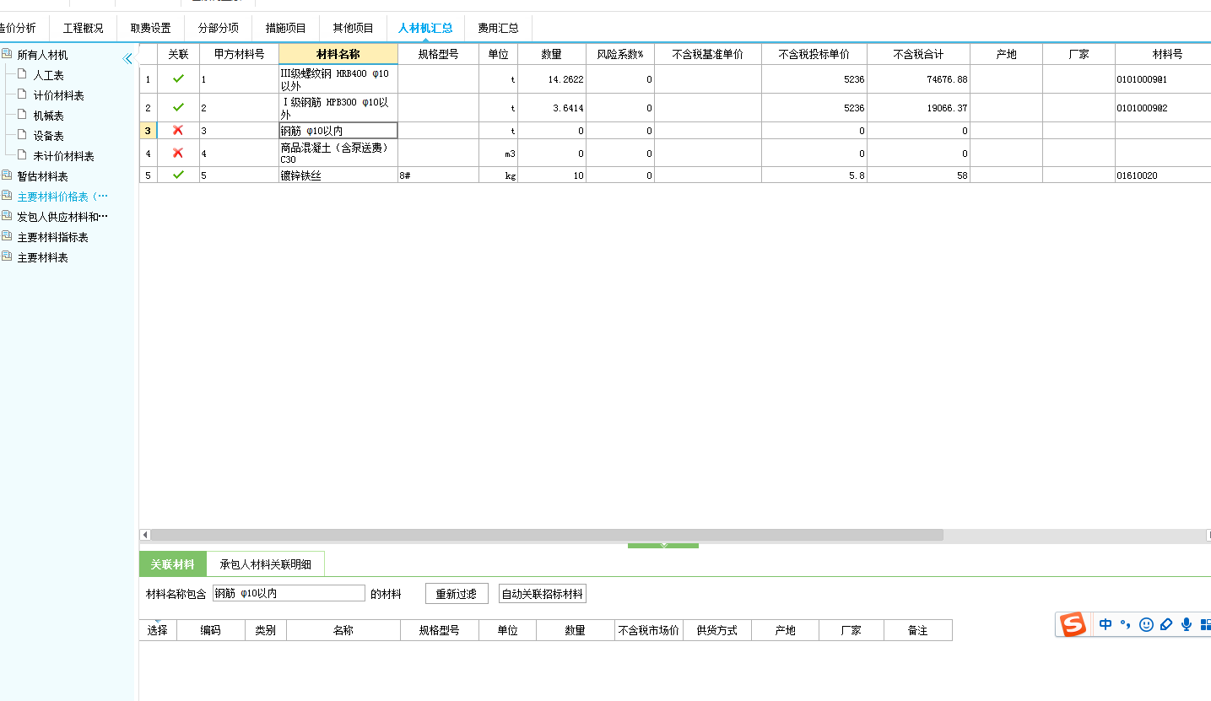Viewport: 1211px width, 701px height.
Task: Switch to 费用汇总 tab
Action: coord(498,28)
